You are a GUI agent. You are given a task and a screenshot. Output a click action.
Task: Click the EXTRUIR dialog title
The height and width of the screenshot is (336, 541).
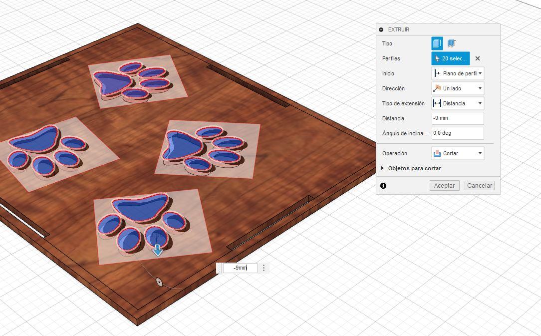point(398,29)
